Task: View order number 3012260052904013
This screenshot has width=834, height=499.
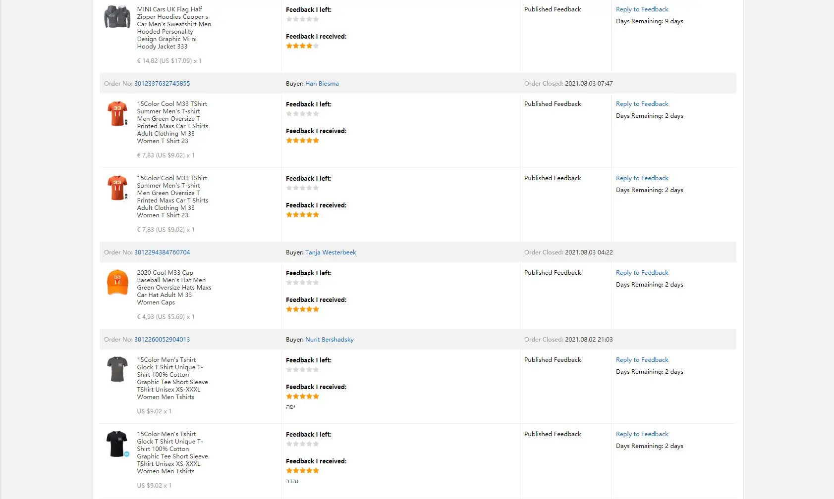Action: click(162, 340)
